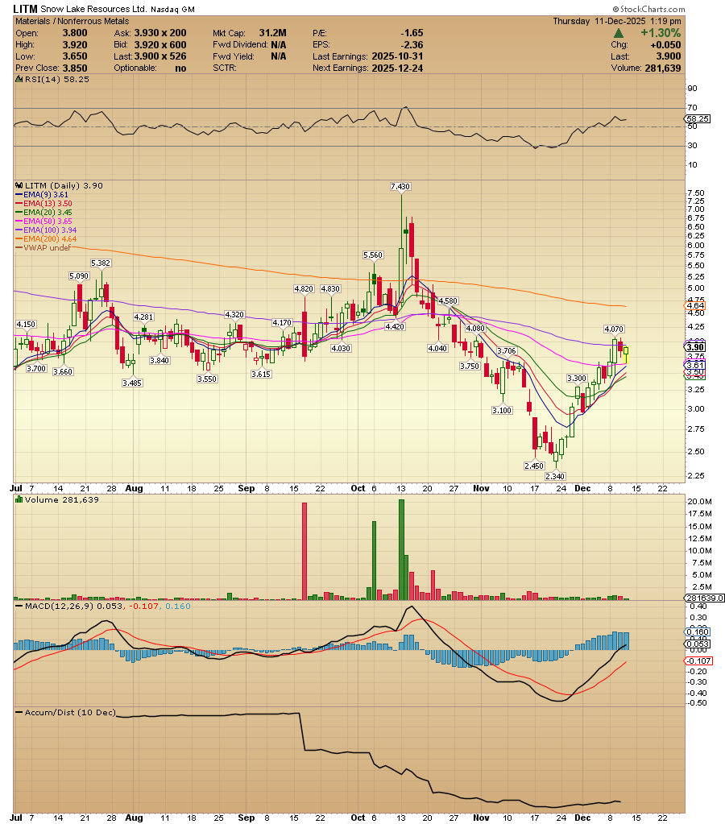Click the LITM (Daily) 3.90 chart label
The height and width of the screenshot is (824, 725).
click(x=60, y=185)
